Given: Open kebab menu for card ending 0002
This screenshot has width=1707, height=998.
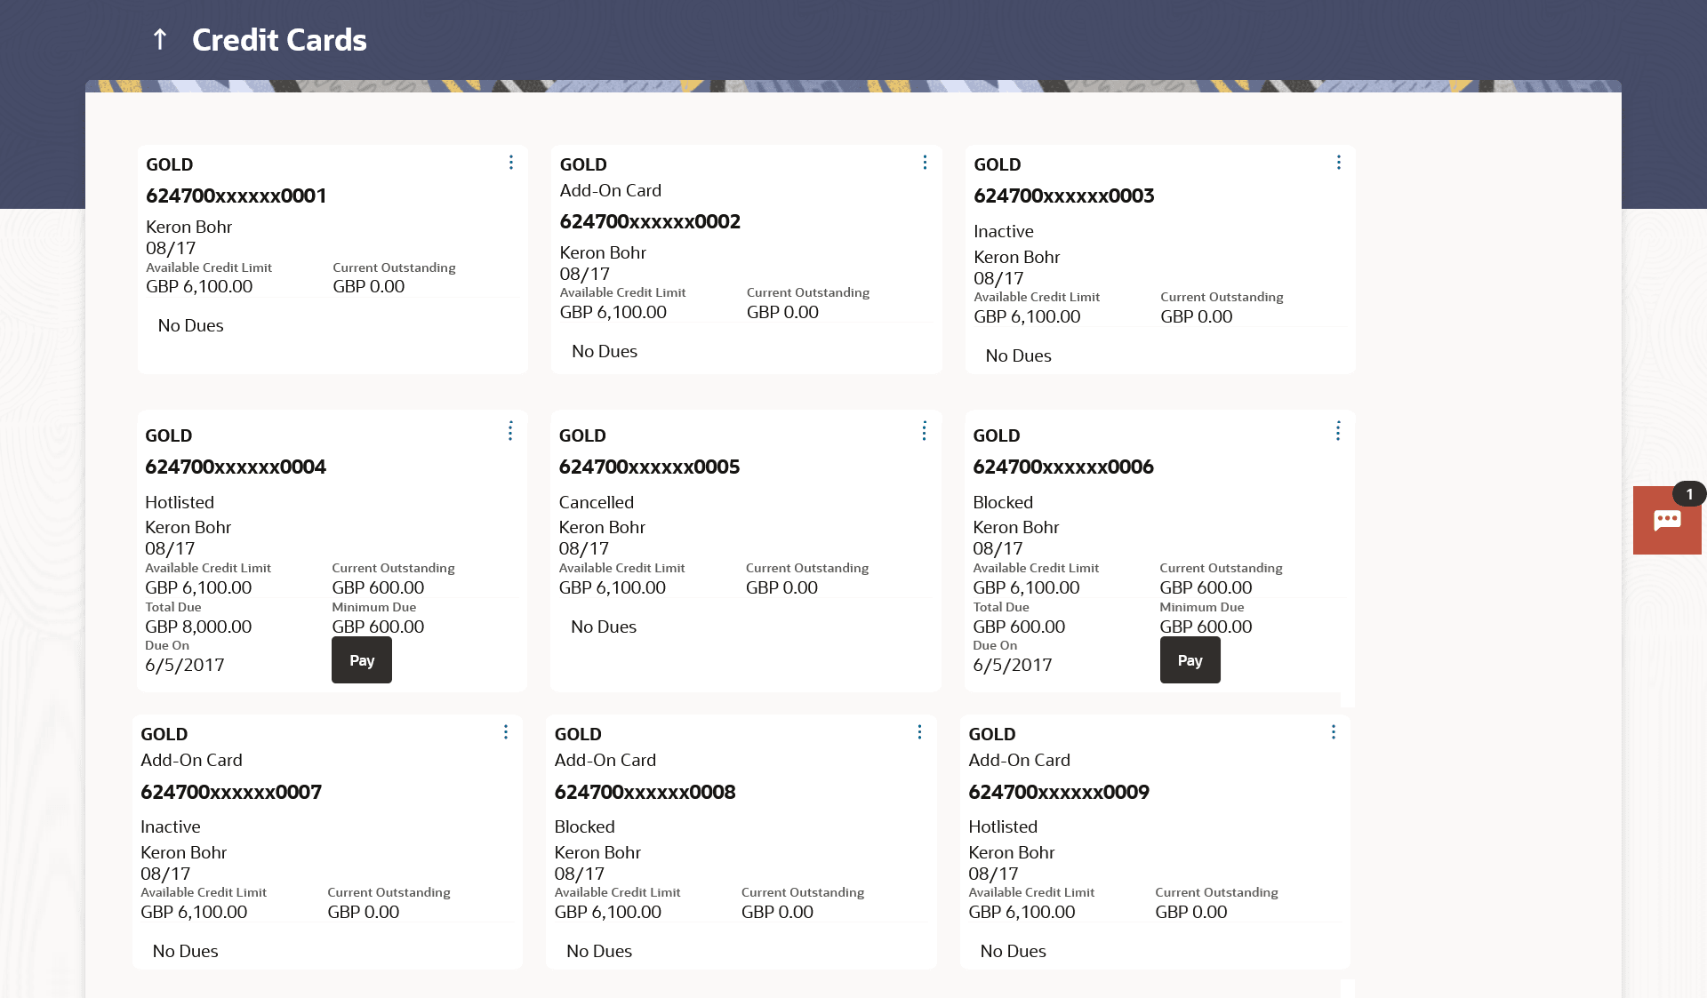Looking at the screenshot, I should point(925,163).
